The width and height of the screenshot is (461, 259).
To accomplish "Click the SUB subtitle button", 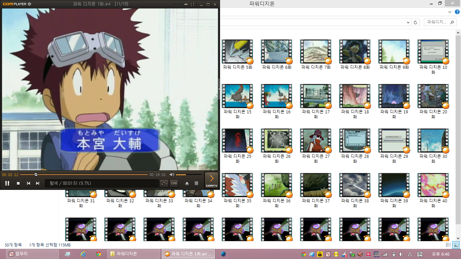I will (174, 183).
